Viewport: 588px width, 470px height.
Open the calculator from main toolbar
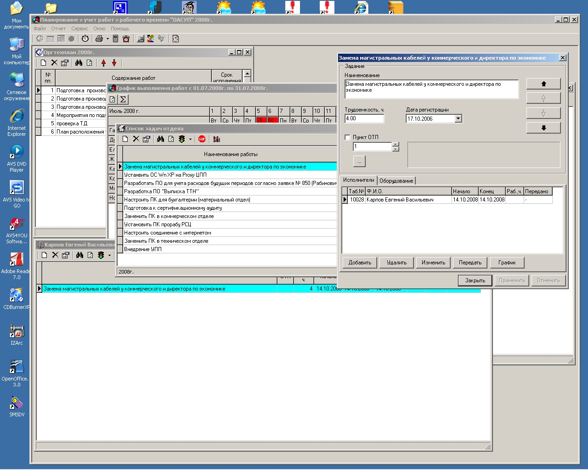pyautogui.click(x=116, y=39)
